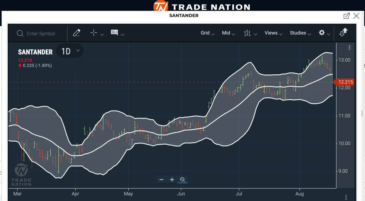
Task: Zoom out with the minus button
Action: coord(161,180)
